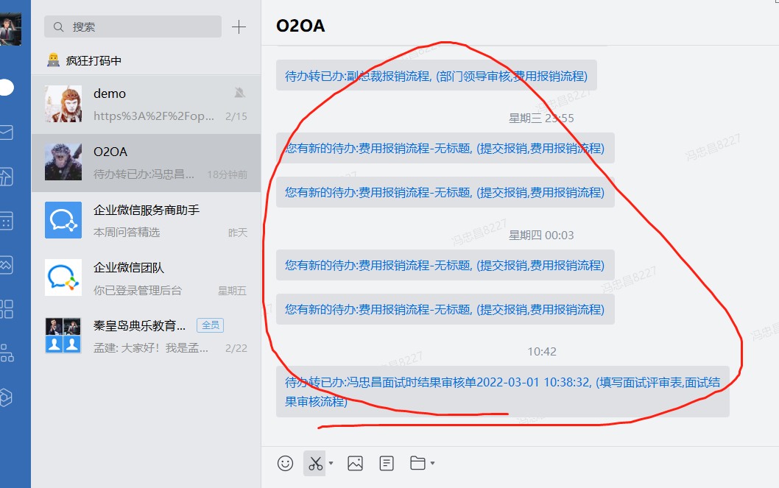Select the O2OA conversation in list
Screen dimensions: 779x488
click(146, 163)
